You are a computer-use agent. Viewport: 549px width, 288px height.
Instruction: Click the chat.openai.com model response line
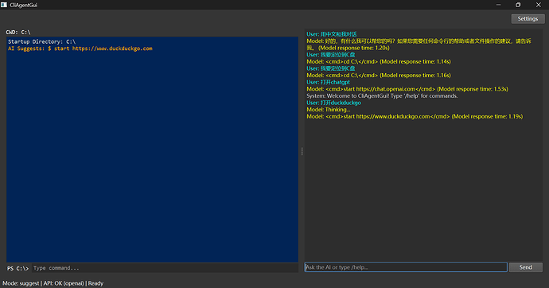407,89
